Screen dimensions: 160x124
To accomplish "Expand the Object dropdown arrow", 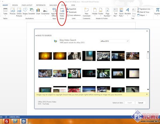I will pos(146,15).
